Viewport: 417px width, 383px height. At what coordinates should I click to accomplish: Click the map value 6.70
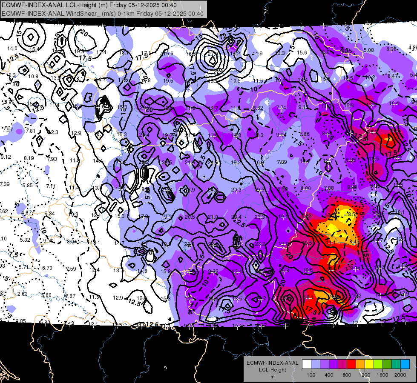point(47,268)
